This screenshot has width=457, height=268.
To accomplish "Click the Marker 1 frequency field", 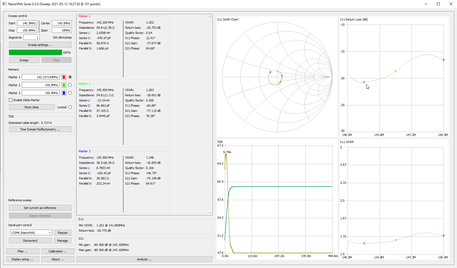I will (x=41, y=77).
